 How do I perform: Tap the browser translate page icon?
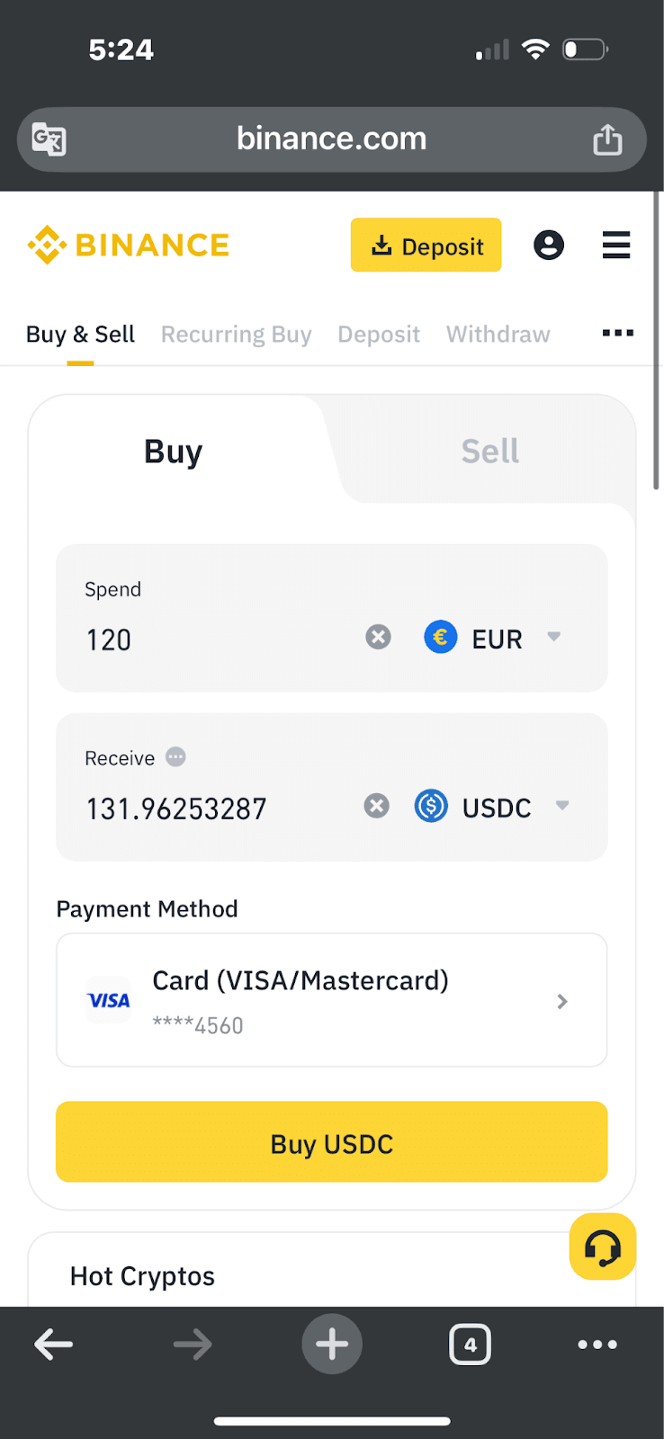click(x=49, y=139)
